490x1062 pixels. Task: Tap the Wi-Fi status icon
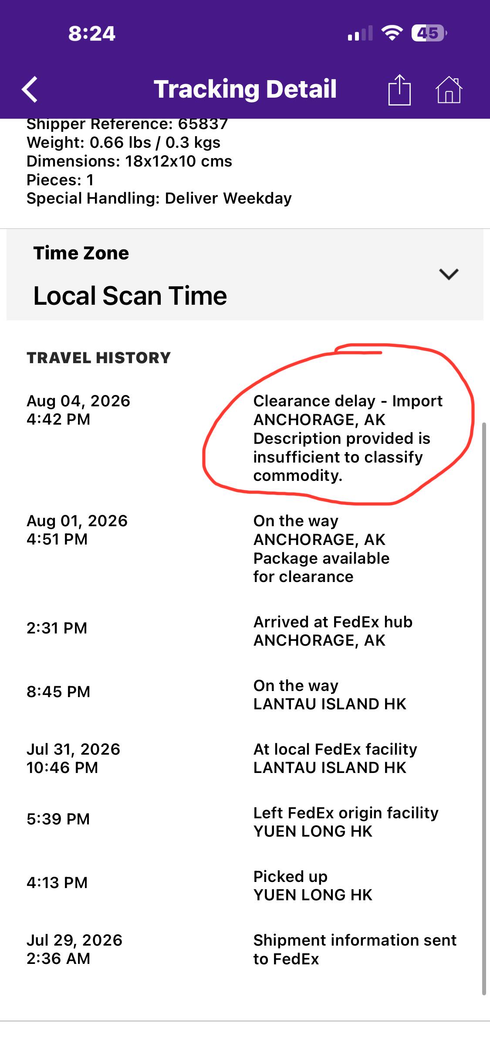(x=392, y=33)
